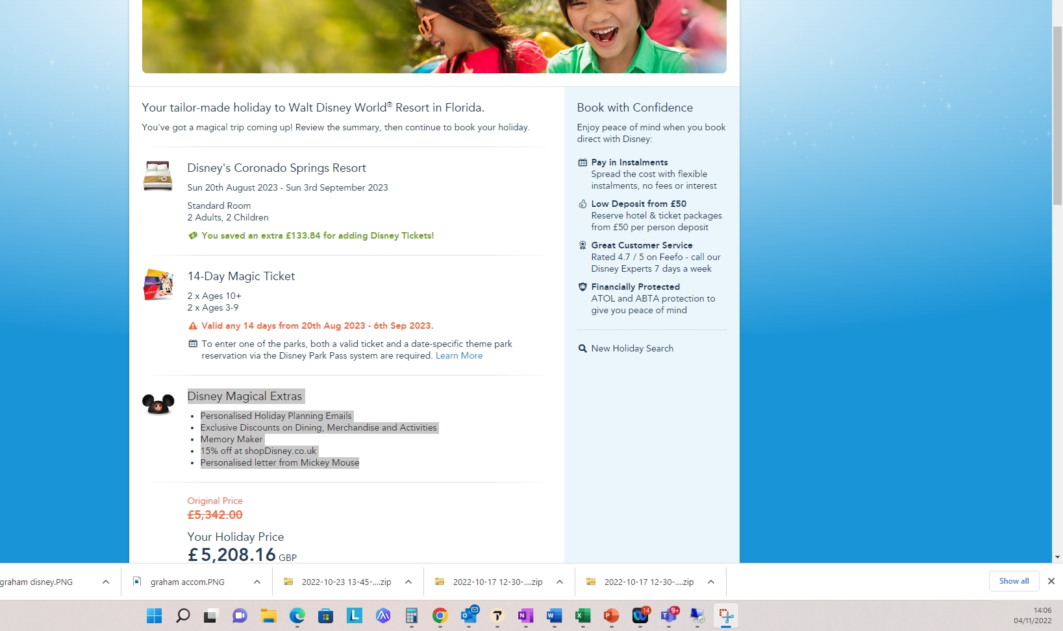Click the "Low Deposit from £50" label
The width and height of the screenshot is (1063, 631).
point(639,204)
